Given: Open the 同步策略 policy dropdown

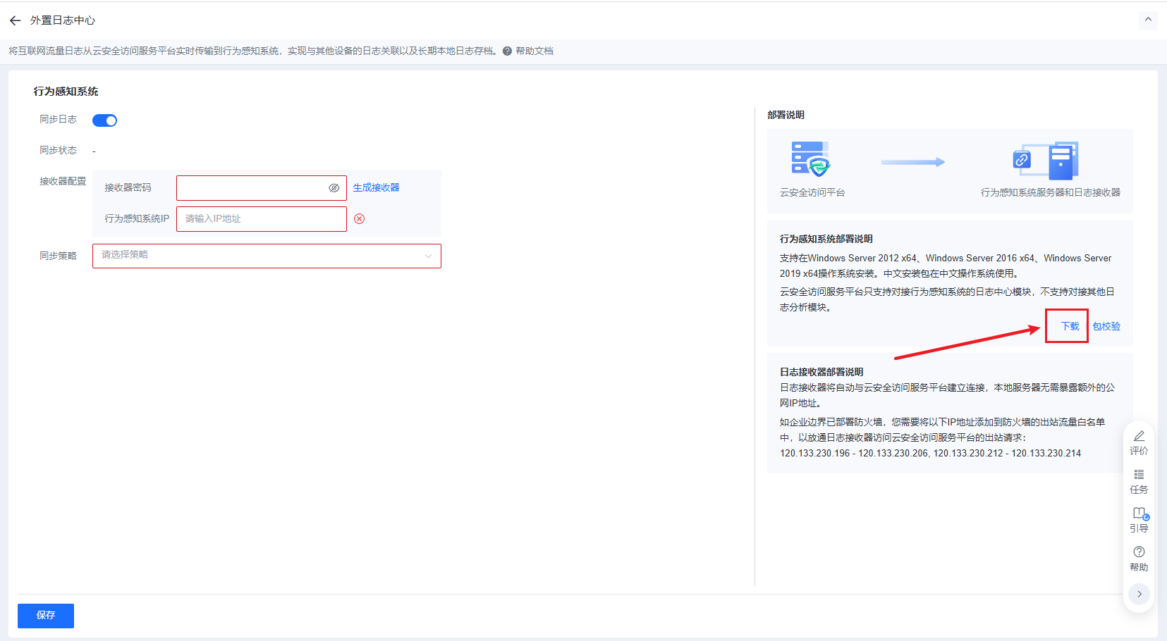Looking at the screenshot, I should click(x=267, y=256).
